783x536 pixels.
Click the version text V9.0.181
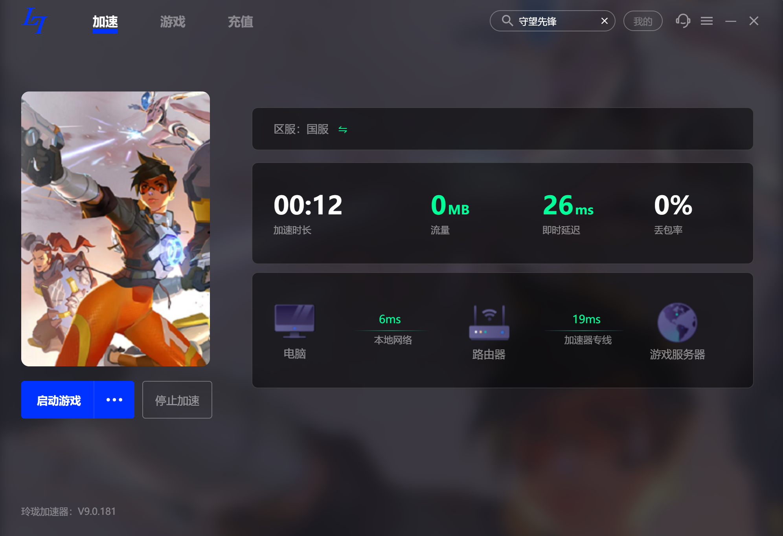(97, 511)
